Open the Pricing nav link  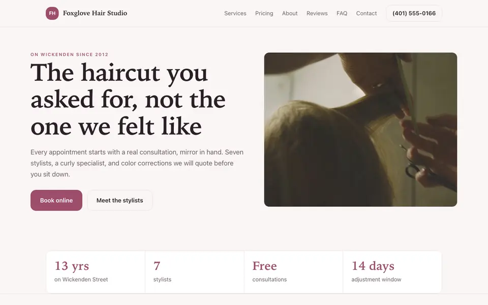[x=264, y=13]
